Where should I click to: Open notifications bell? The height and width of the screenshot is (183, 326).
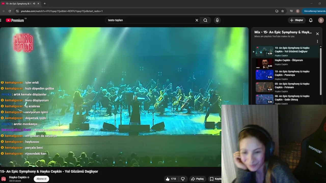(x=310, y=20)
